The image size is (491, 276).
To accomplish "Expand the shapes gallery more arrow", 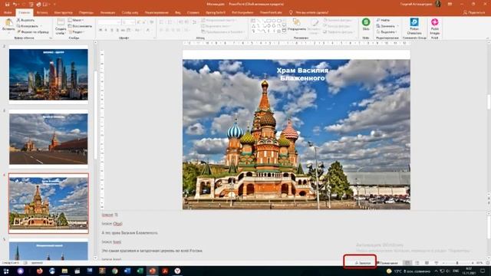I will pyautogui.click(x=285, y=31).
